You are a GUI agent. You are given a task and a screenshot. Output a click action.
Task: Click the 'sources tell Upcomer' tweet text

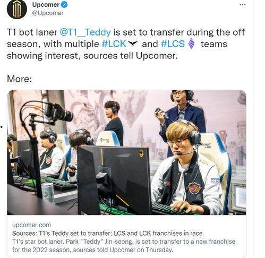point(131,56)
